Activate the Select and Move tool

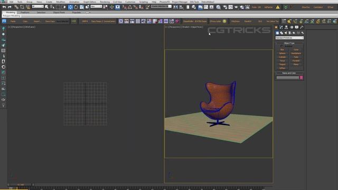[70, 7]
